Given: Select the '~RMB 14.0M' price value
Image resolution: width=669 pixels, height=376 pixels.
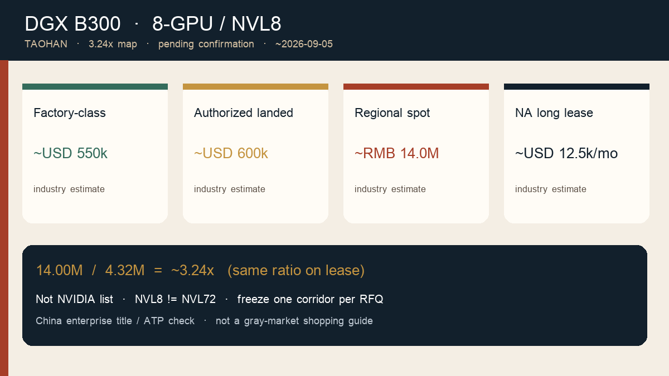Looking at the screenshot, I should pyautogui.click(x=396, y=153).
